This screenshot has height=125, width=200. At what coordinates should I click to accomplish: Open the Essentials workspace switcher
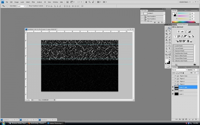pyautogui.click(x=185, y=2)
